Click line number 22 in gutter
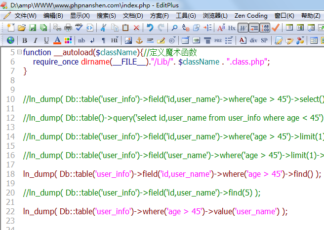The width and height of the screenshot is (324, 230). tap(10, 211)
